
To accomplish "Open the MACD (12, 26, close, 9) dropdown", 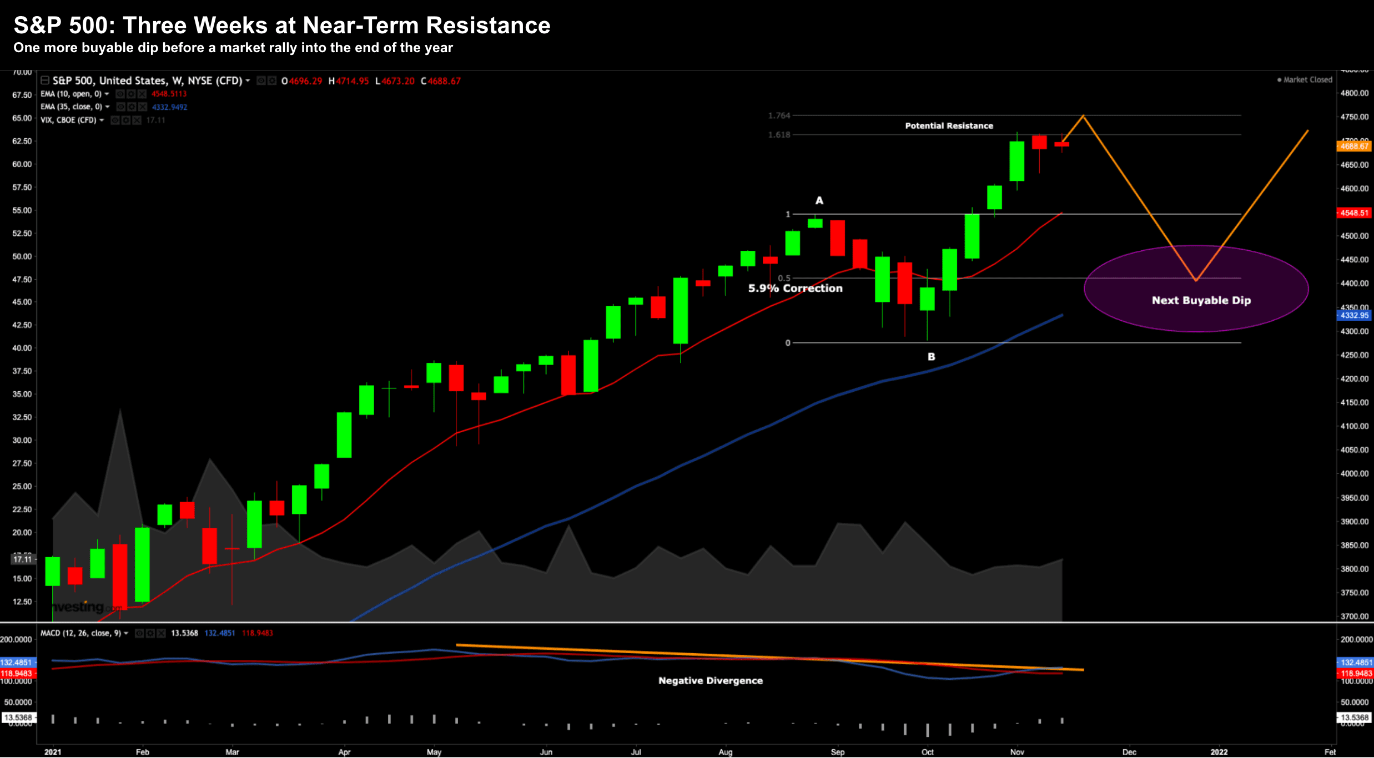I will pos(126,633).
